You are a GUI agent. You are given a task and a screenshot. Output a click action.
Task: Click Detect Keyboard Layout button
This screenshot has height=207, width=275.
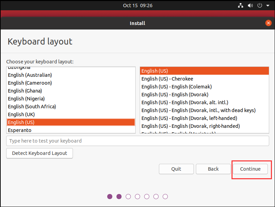click(x=39, y=153)
